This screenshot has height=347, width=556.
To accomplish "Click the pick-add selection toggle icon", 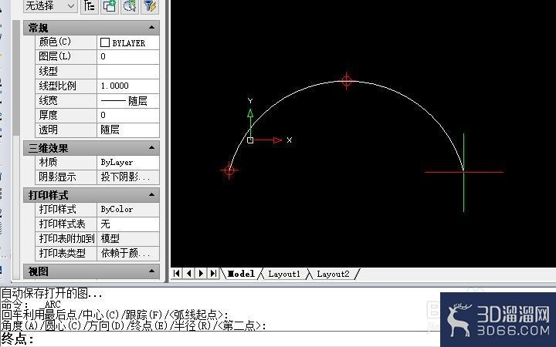I will tap(110, 6).
